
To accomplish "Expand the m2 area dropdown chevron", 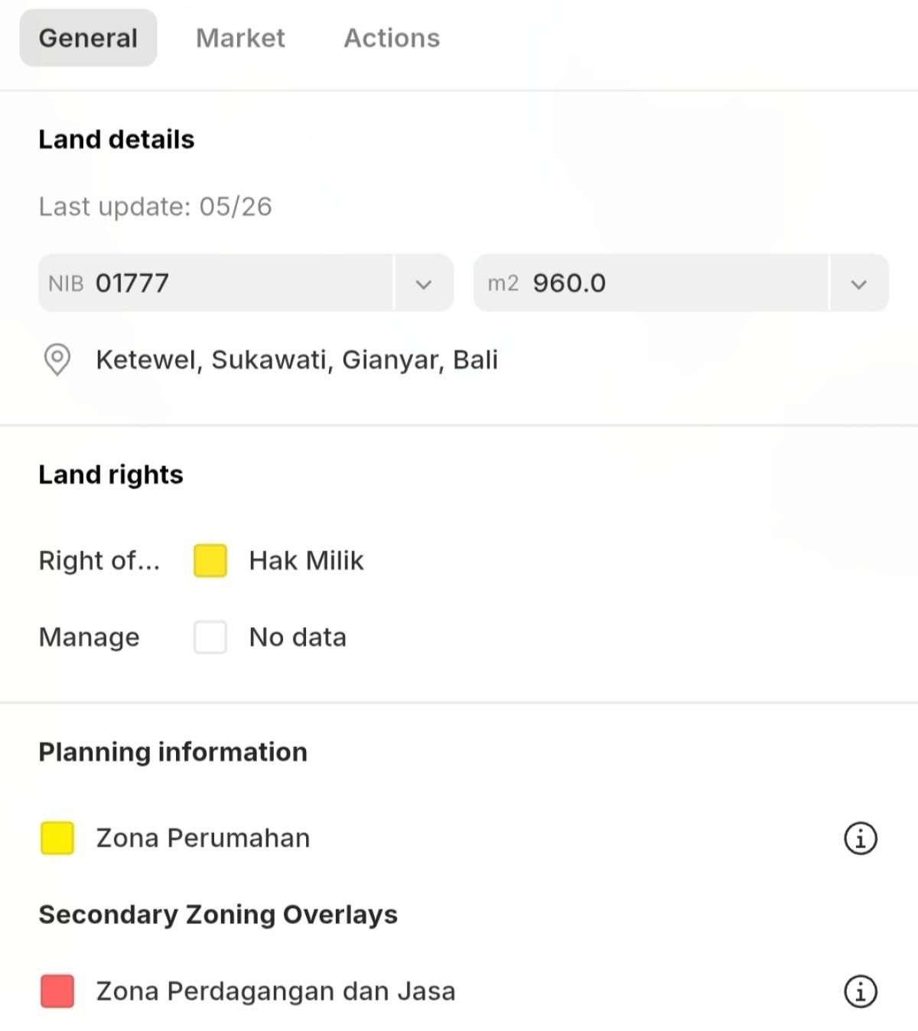I will point(859,284).
